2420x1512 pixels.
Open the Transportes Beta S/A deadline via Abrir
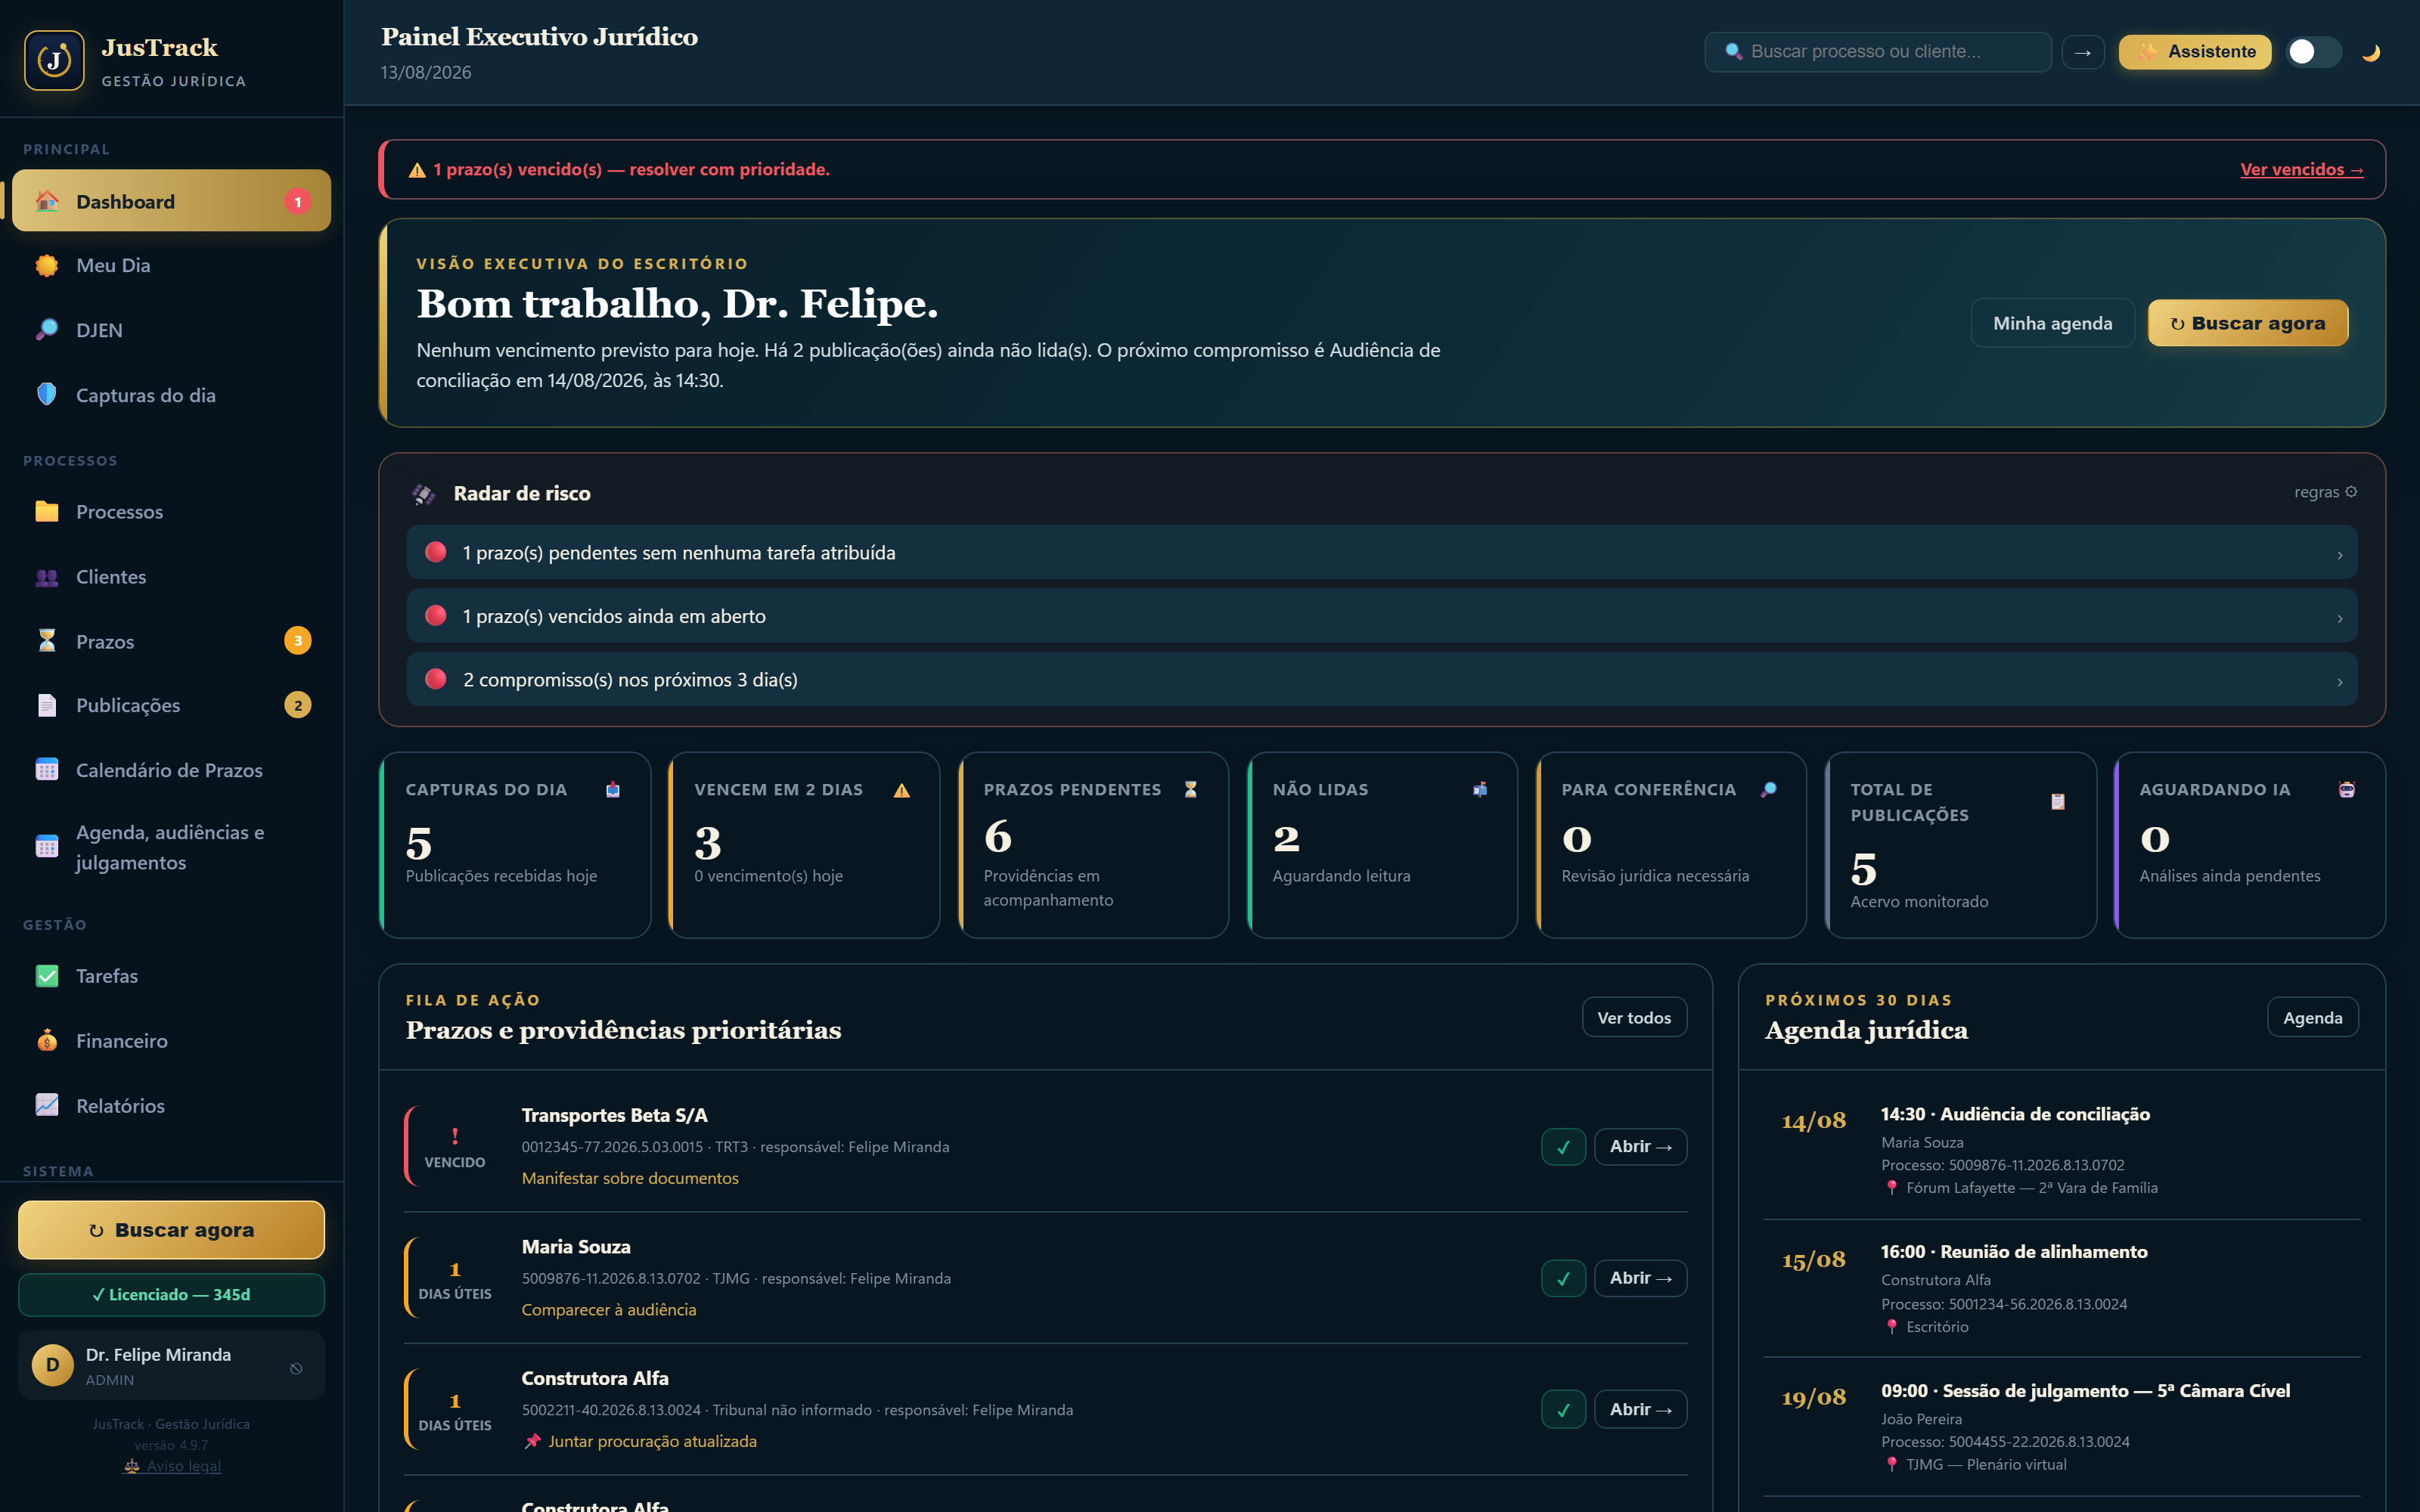coord(1640,1147)
